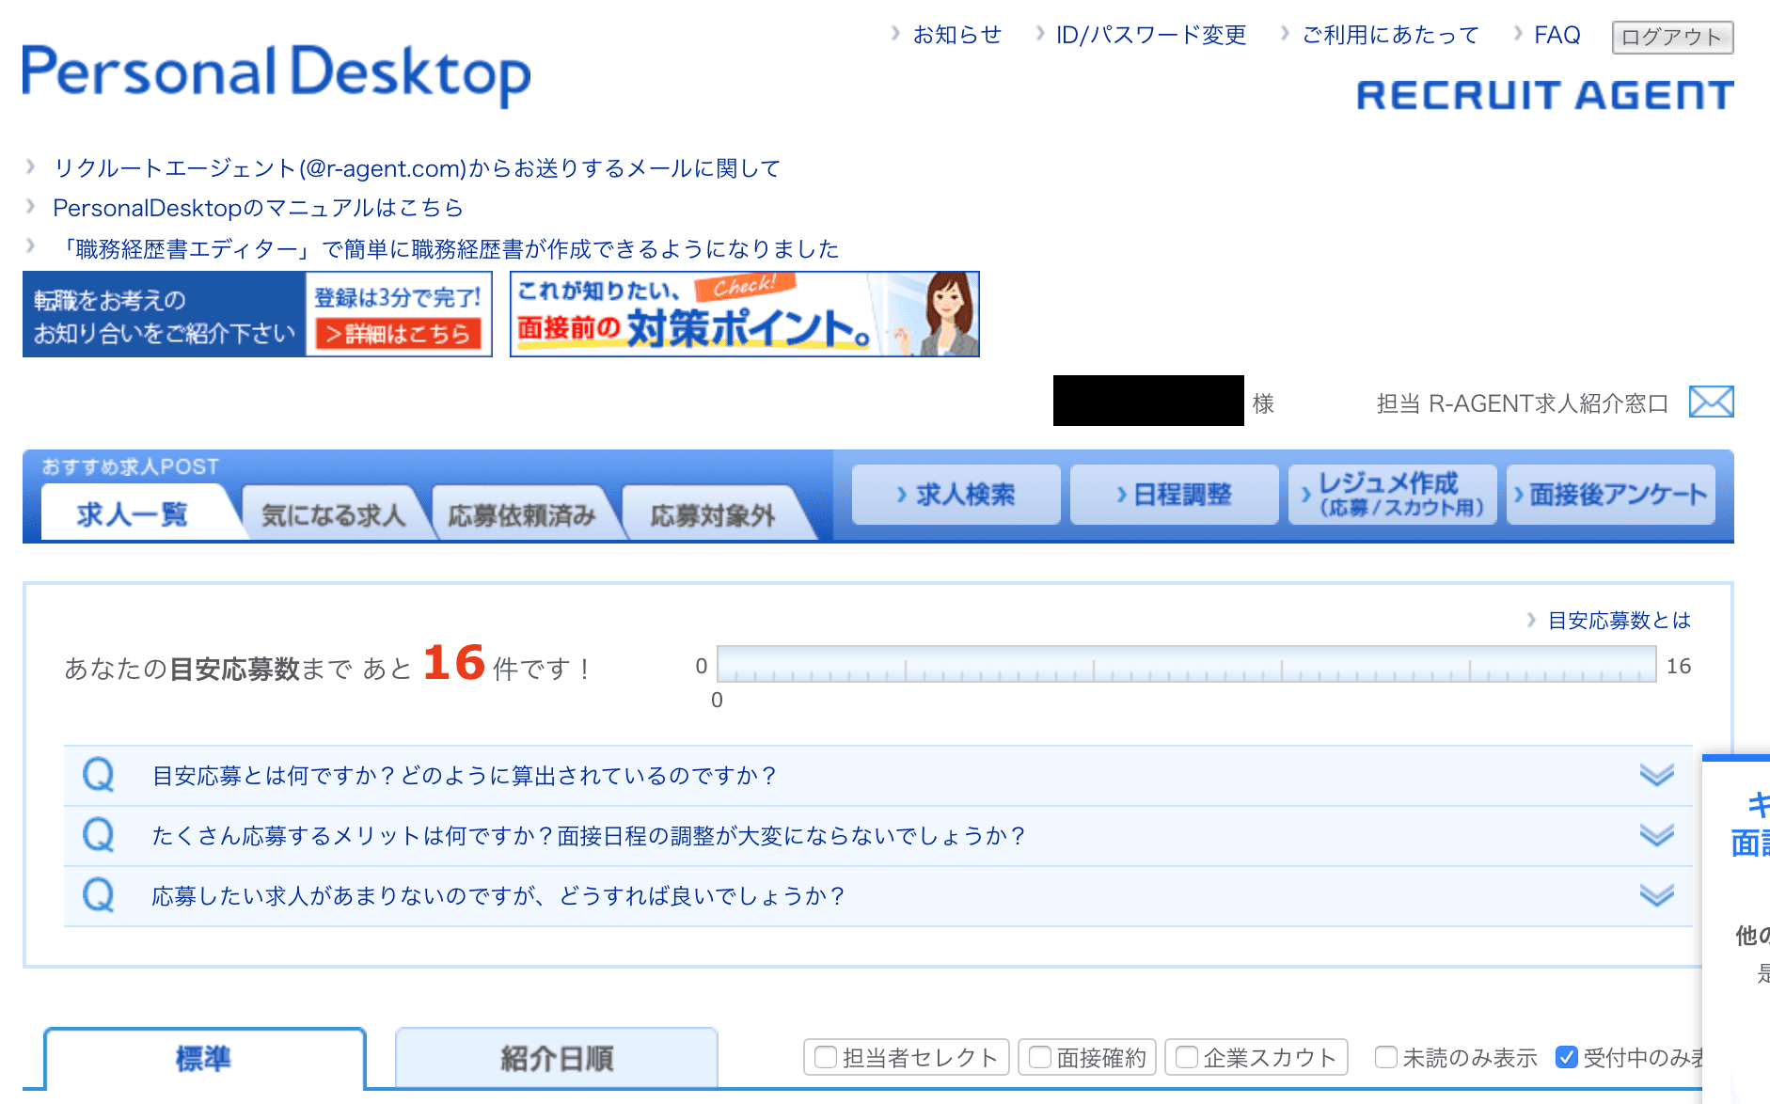Click the 応募したい求人があまりない question text
Image resolution: width=1770 pixels, height=1104 pixels.
[498, 895]
